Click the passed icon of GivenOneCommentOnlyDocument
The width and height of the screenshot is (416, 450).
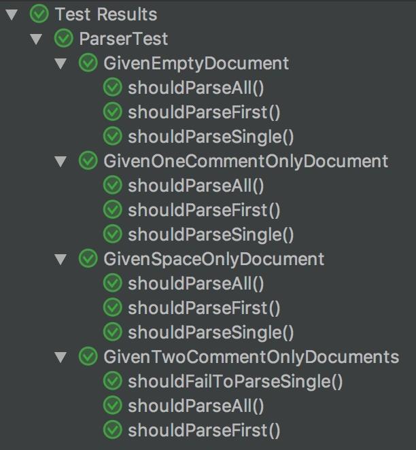coord(88,161)
